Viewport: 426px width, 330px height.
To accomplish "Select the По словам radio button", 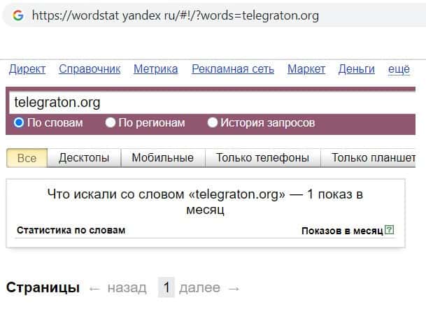I will [19, 123].
